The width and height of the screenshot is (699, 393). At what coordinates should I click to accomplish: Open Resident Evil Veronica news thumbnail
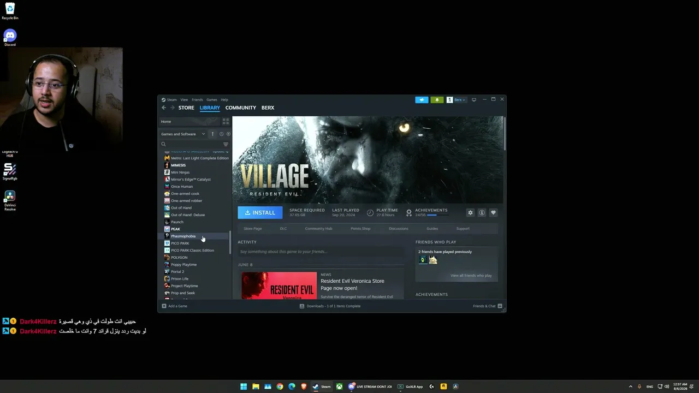click(x=279, y=285)
